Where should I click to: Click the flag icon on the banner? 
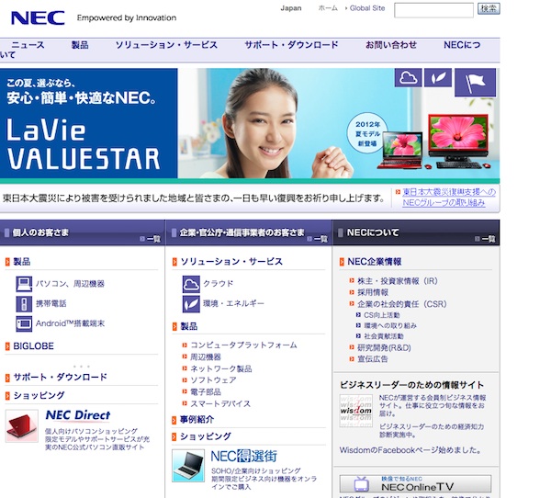point(475,83)
